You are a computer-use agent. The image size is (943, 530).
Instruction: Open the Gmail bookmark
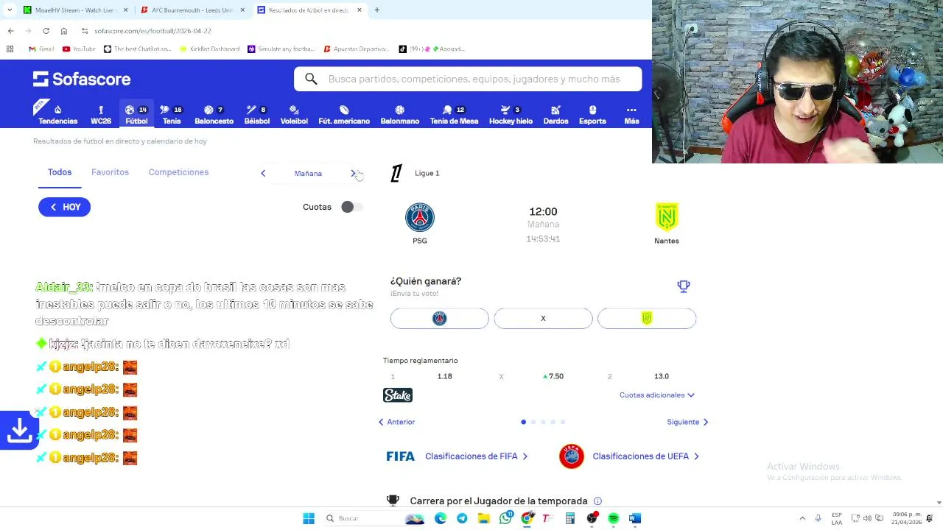(41, 49)
